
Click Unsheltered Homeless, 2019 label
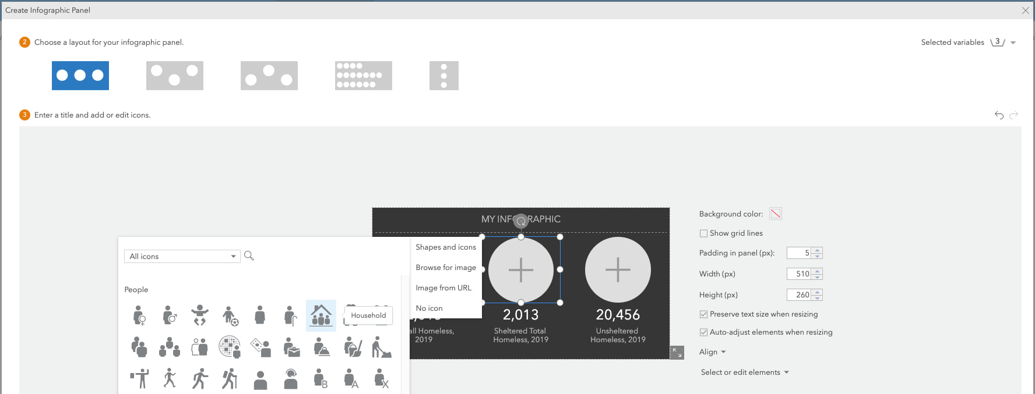point(618,335)
